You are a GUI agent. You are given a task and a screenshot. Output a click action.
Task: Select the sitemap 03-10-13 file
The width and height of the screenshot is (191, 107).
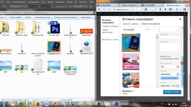coord(87,47)
